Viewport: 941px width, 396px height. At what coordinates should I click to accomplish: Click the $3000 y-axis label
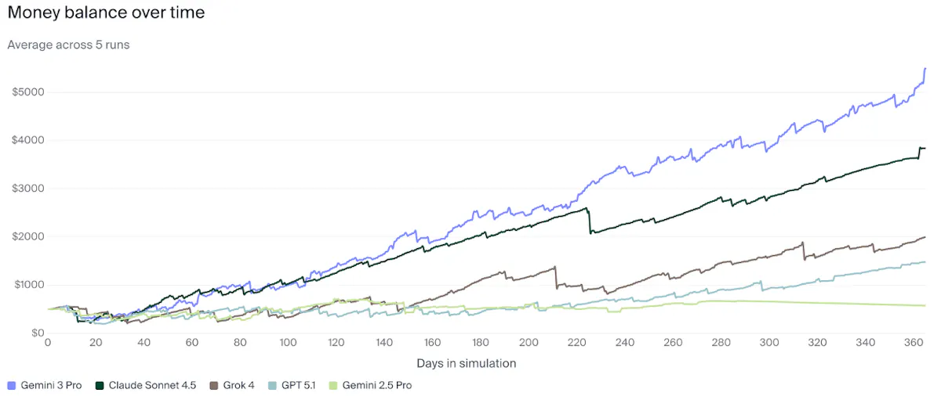click(x=27, y=189)
